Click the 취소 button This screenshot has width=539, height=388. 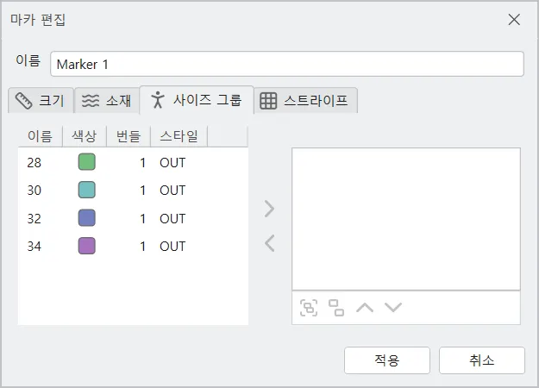click(x=481, y=360)
